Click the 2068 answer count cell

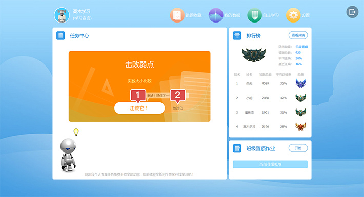[x=266, y=98]
